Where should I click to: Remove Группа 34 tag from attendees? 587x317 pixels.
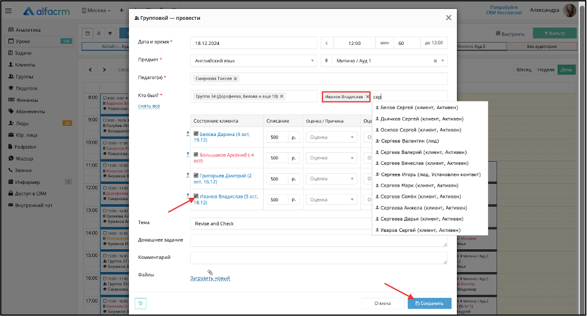click(x=282, y=96)
